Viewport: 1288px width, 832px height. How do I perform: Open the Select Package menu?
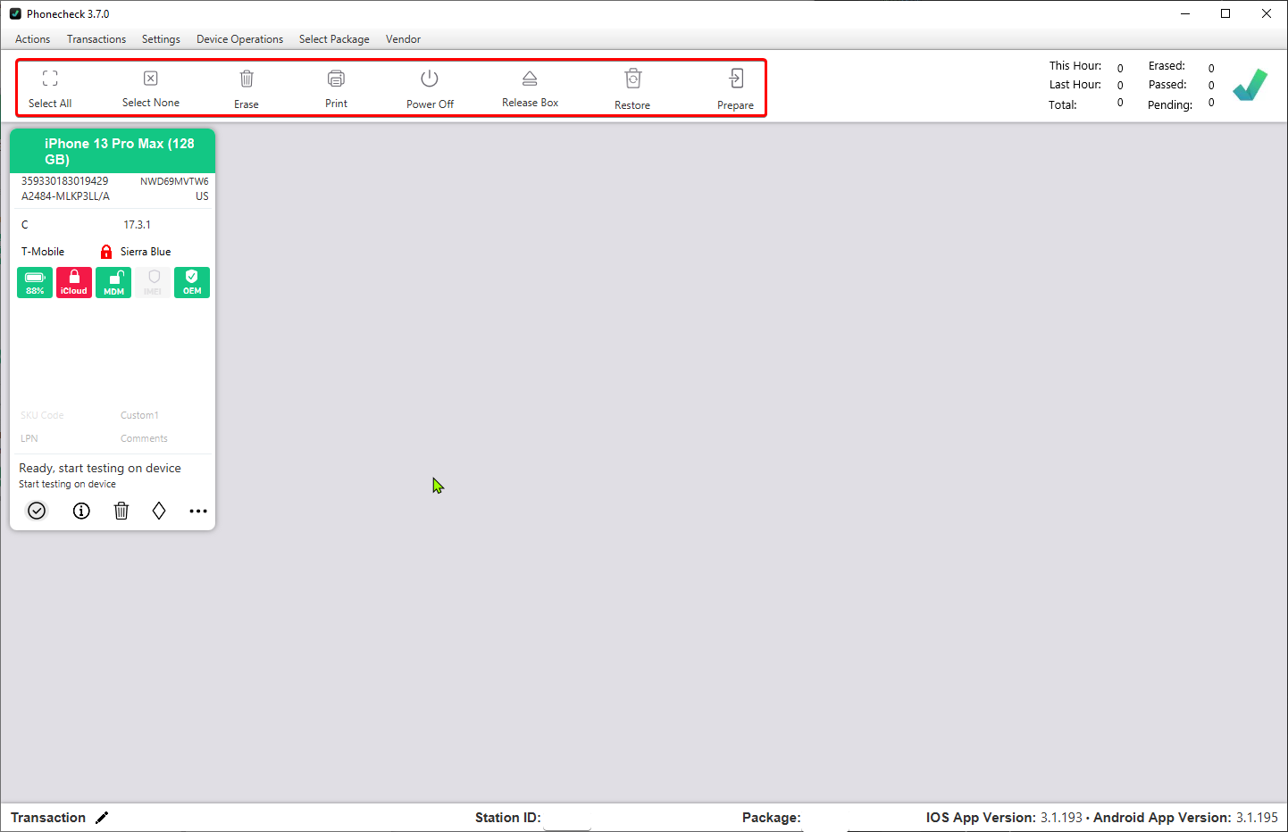click(334, 39)
